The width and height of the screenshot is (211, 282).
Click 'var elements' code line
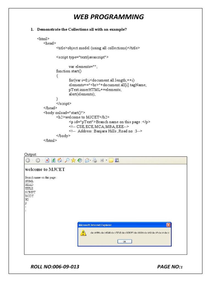[x=83, y=67]
